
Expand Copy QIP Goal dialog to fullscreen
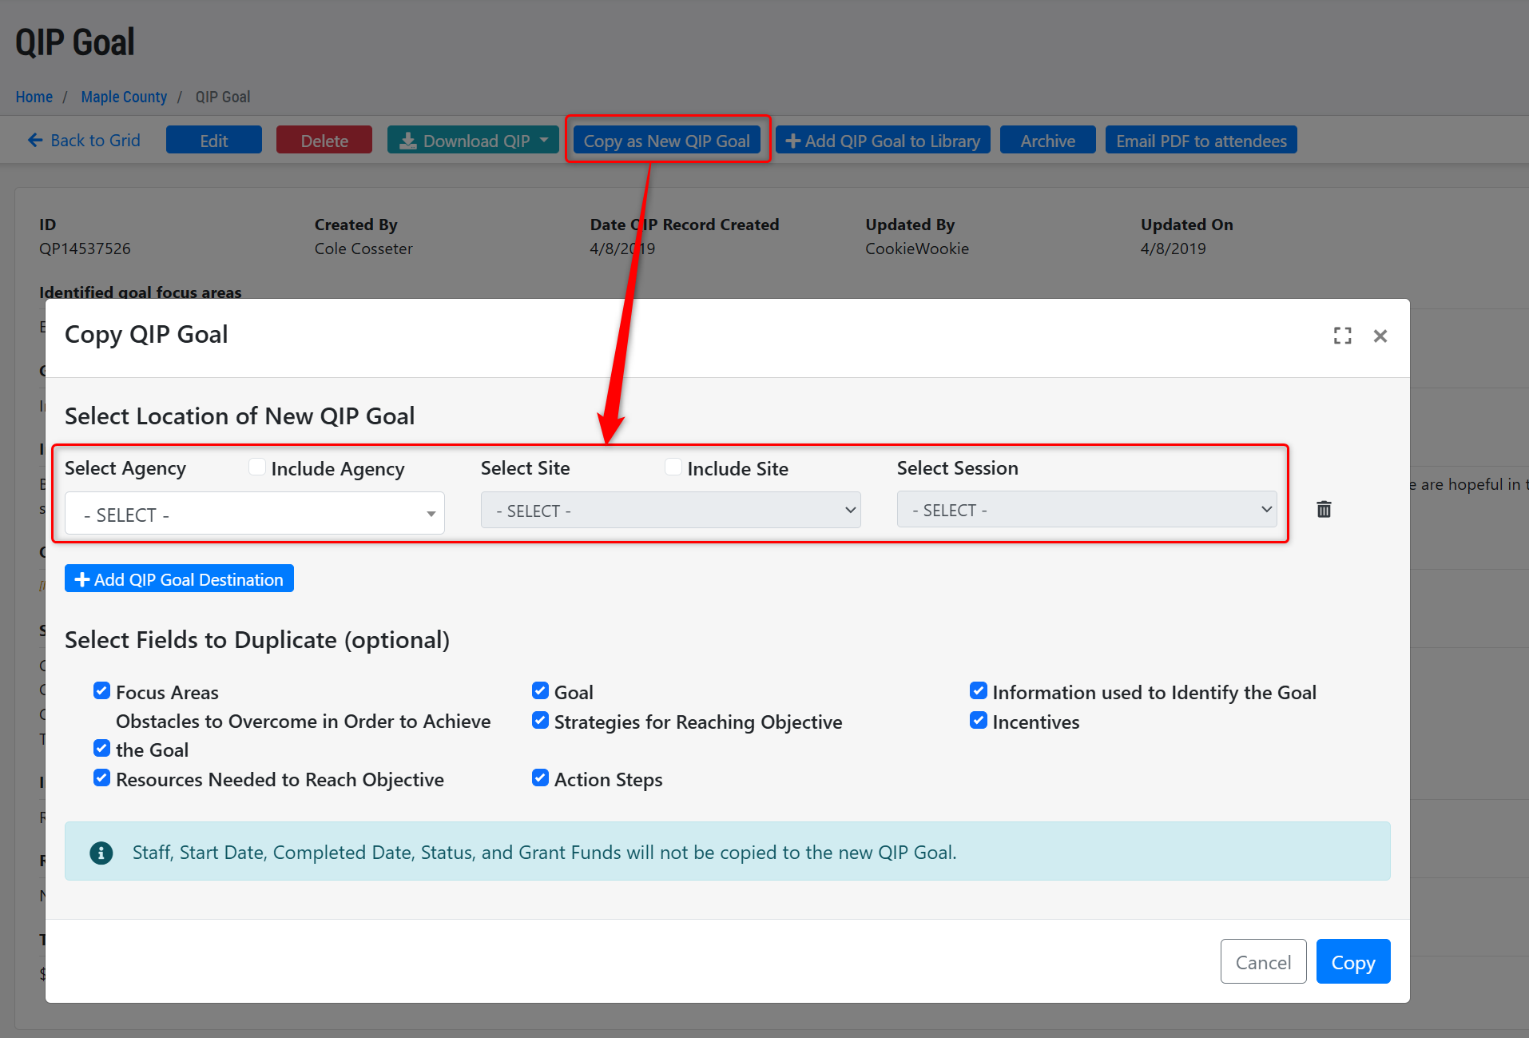click(1343, 336)
